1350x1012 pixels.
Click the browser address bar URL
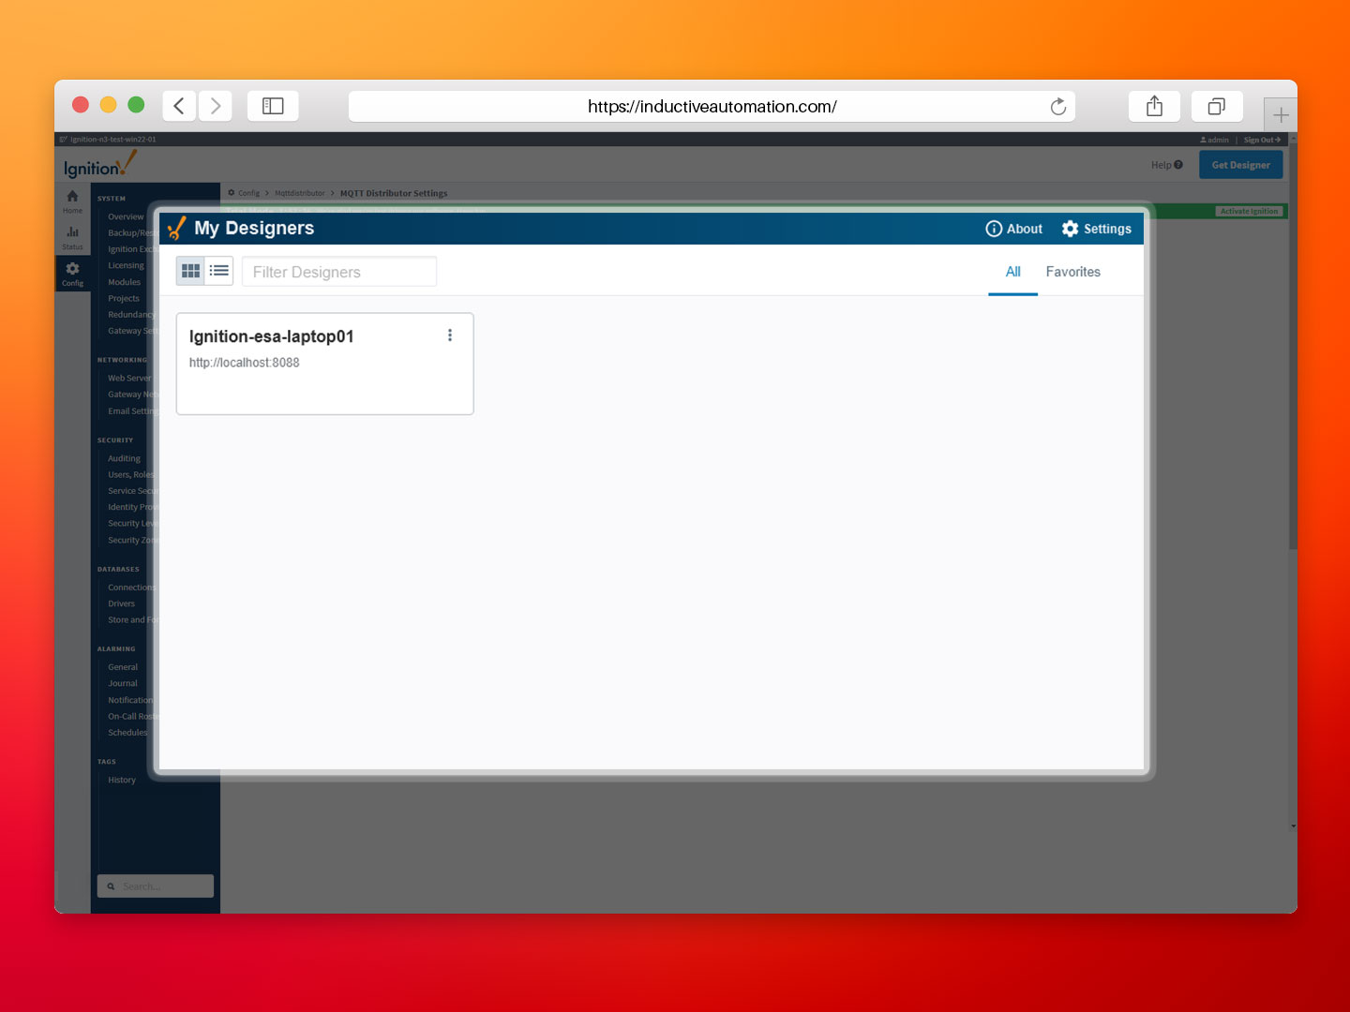click(712, 106)
